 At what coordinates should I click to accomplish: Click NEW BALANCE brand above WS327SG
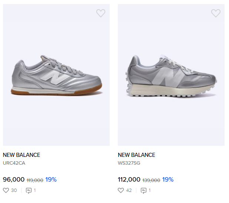click(136, 155)
